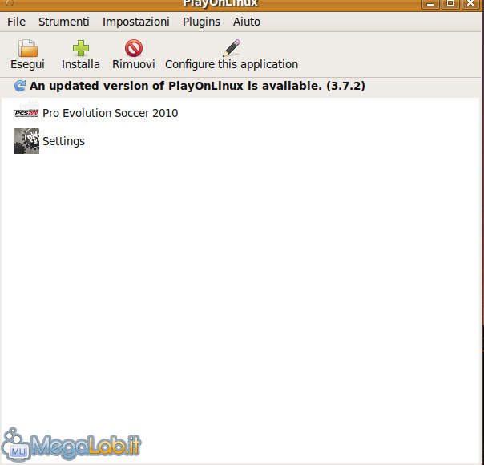Open the Aiuto help menu
This screenshot has height=465, width=484.
click(x=247, y=22)
